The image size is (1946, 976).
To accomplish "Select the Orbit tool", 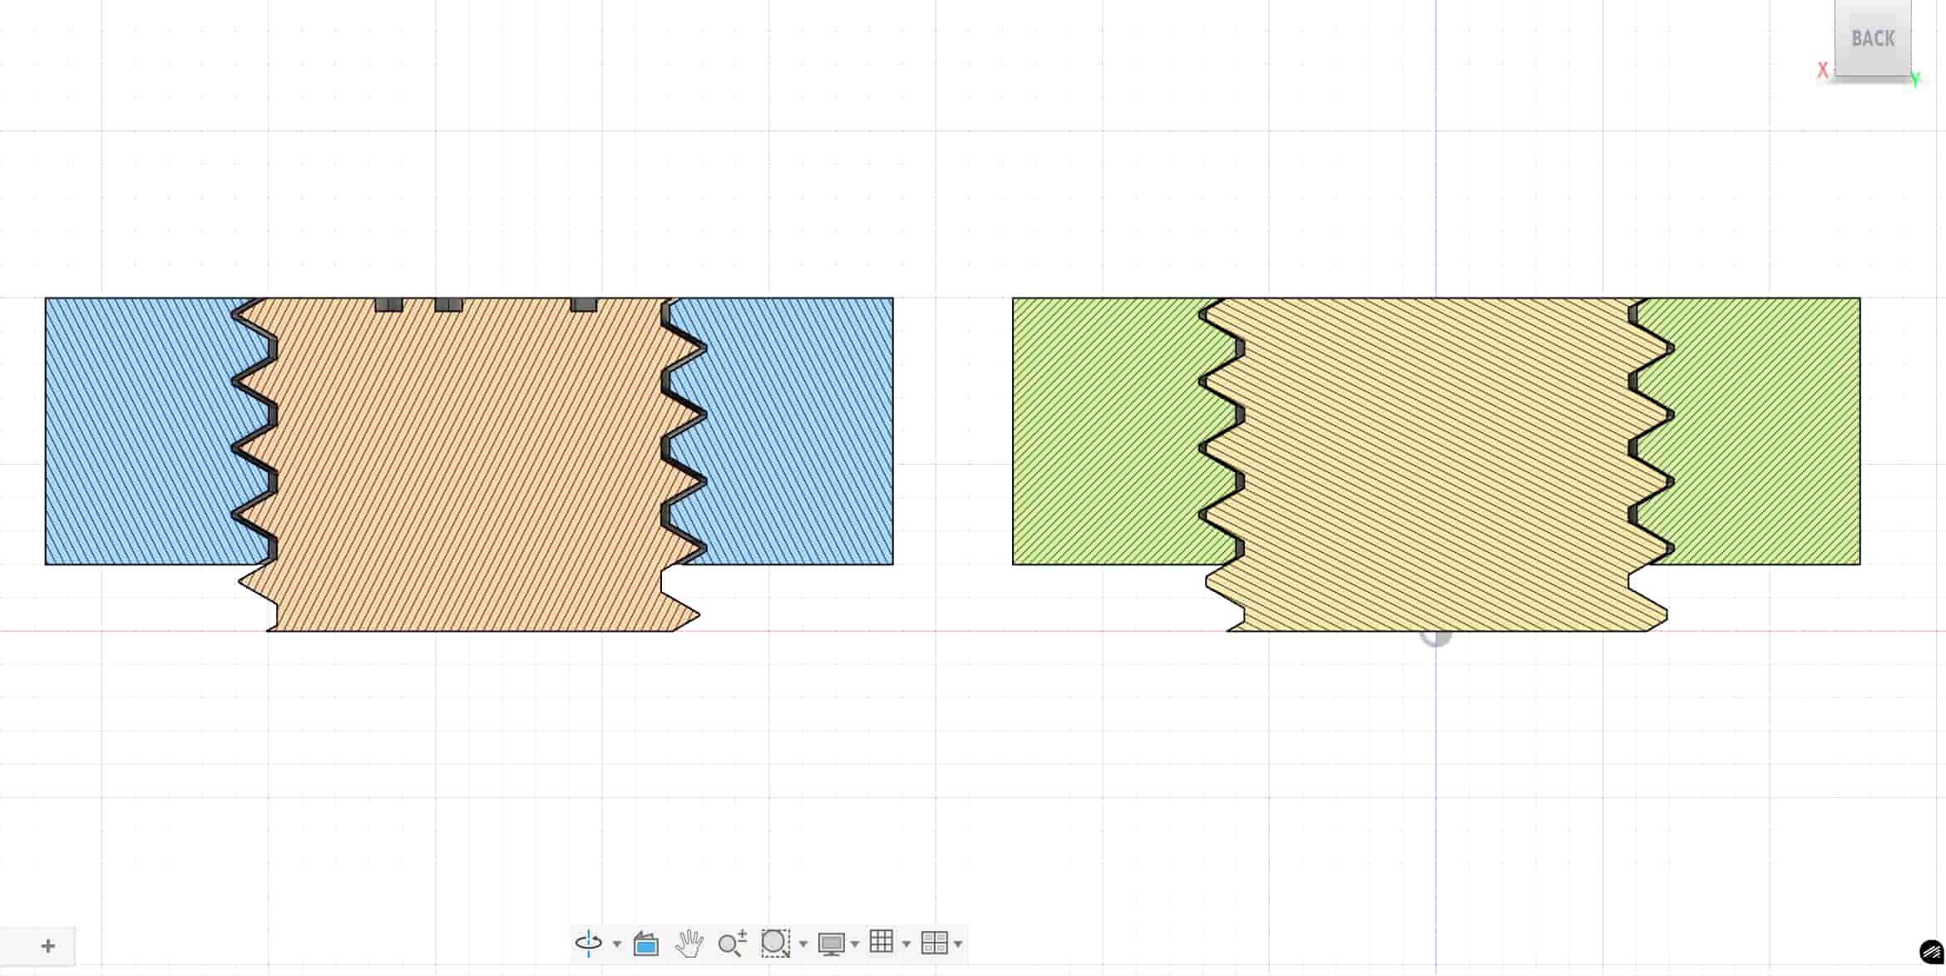I will (588, 943).
